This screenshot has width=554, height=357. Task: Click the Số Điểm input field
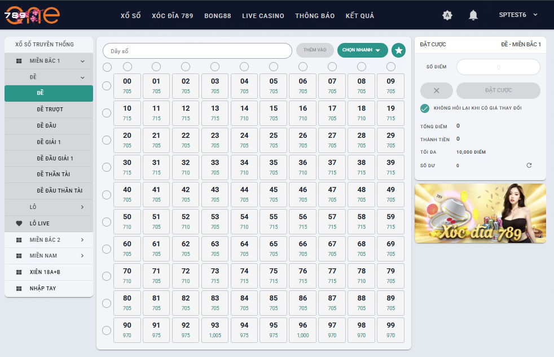[x=498, y=67]
